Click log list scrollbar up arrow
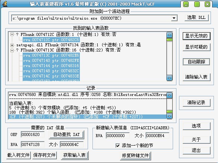The image size is (218, 163). pyautogui.click(x=169, y=95)
